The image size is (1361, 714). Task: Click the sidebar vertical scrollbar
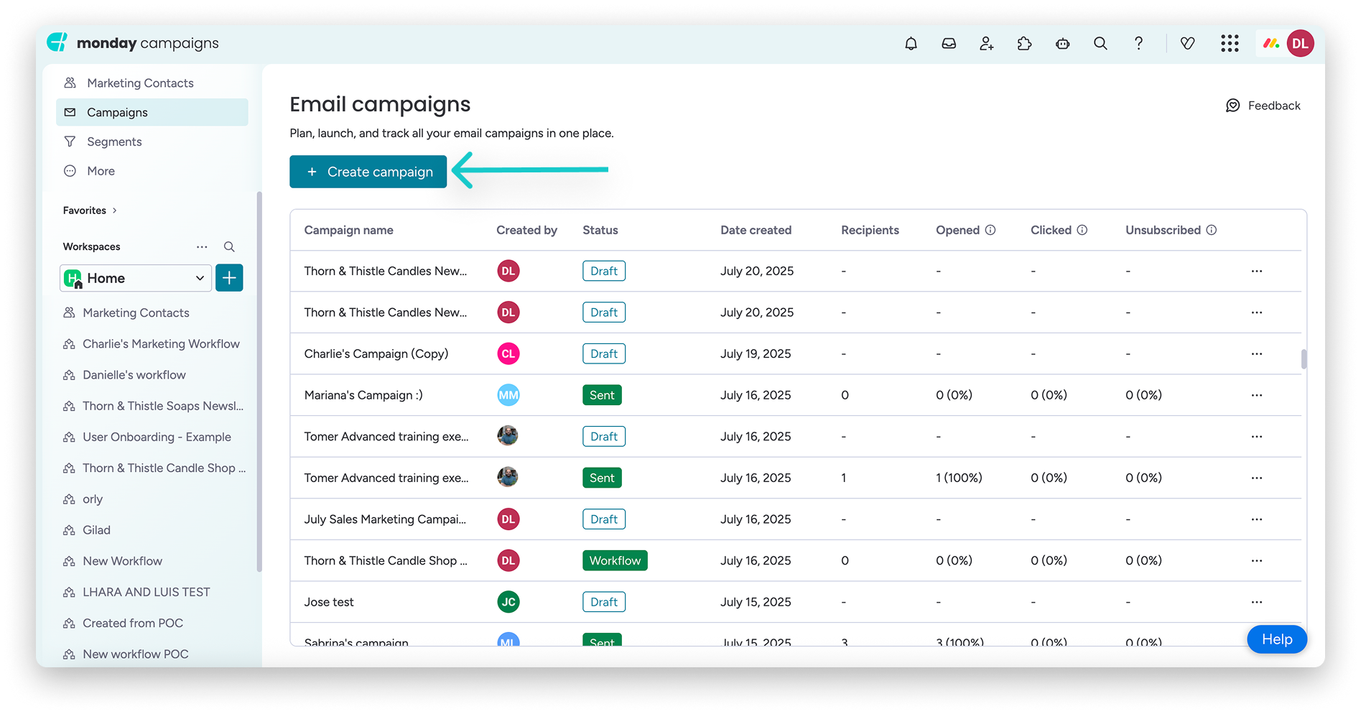click(259, 381)
